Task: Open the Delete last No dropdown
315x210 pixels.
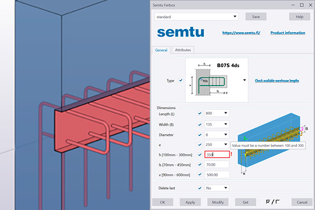Action: click(217, 188)
